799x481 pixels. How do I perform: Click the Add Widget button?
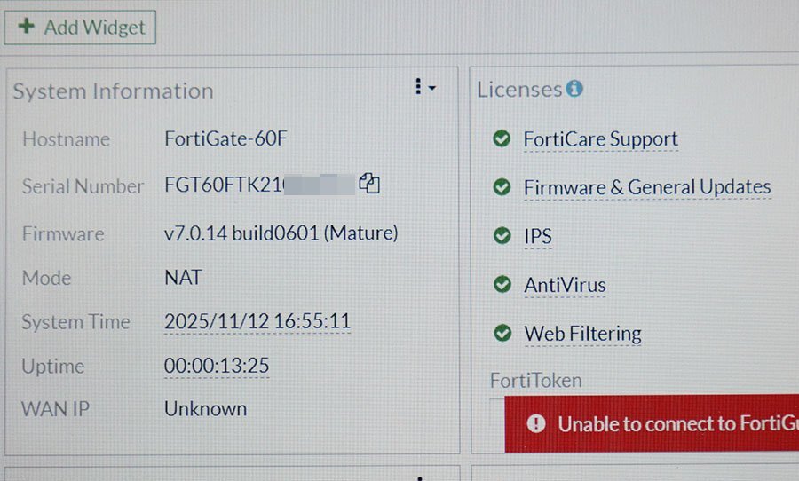pyautogui.click(x=80, y=28)
